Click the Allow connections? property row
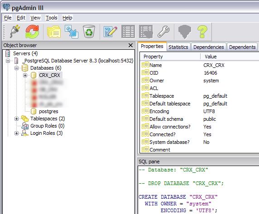Screen dimensions: 259x214 (x=200, y=127)
